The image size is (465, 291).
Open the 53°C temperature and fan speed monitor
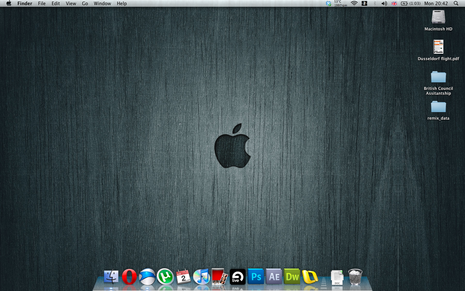click(x=341, y=4)
